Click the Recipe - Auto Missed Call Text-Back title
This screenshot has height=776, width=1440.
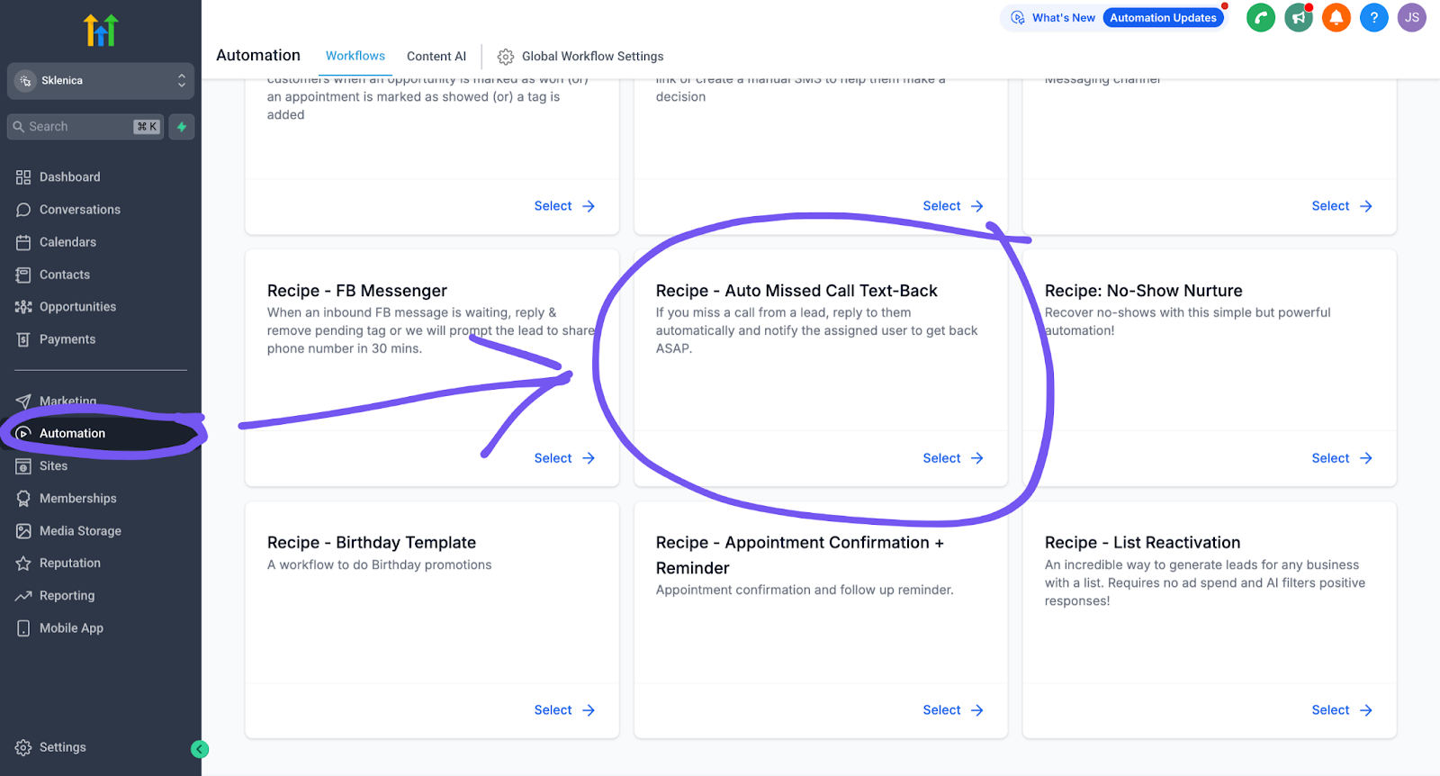click(x=796, y=291)
